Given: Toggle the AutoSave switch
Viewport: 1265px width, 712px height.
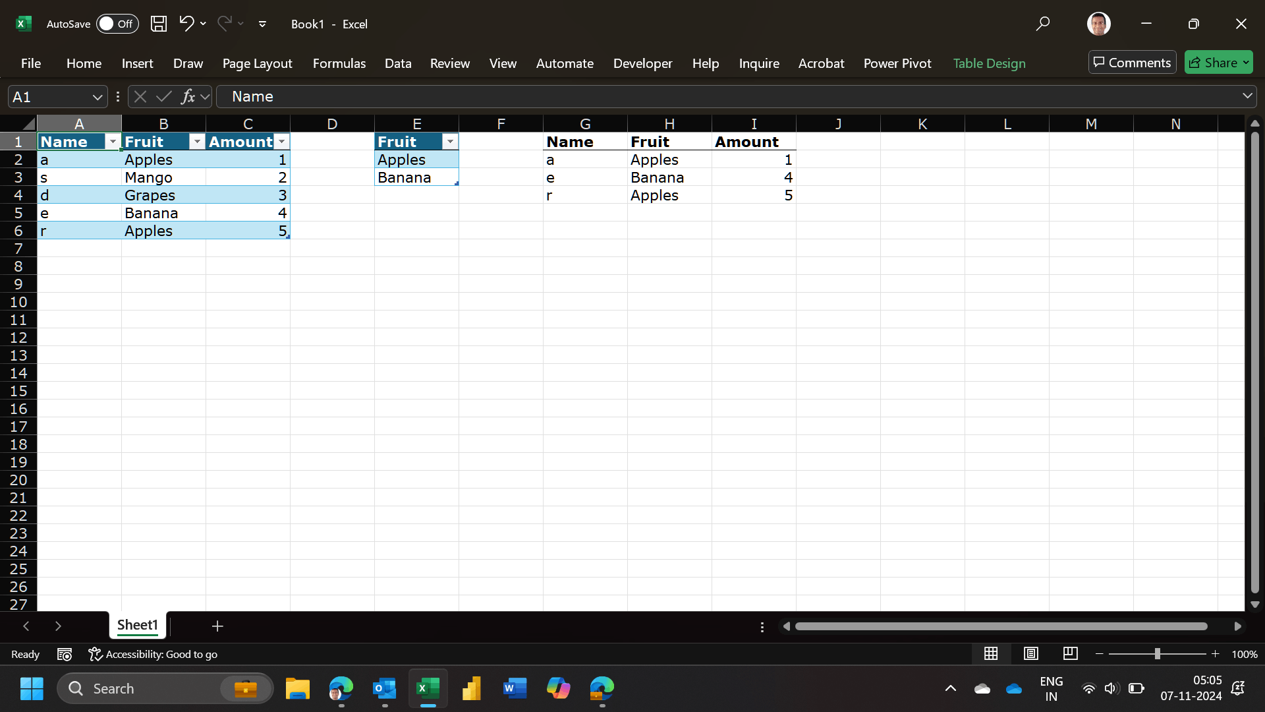Looking at the screenshot, I should pos(117,24).
